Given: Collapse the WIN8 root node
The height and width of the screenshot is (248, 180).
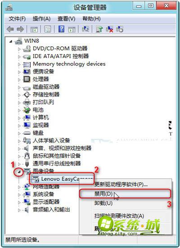Looking at the screenshot, I should point(11,41).
